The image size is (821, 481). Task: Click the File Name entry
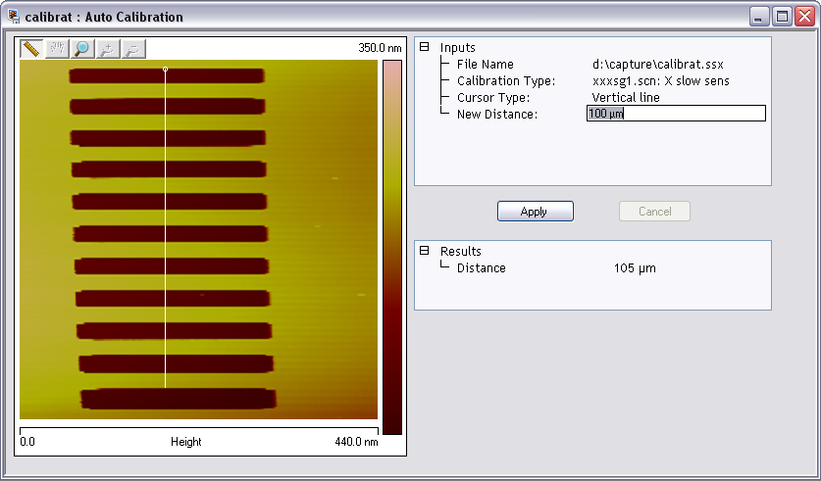pos(485,65)
